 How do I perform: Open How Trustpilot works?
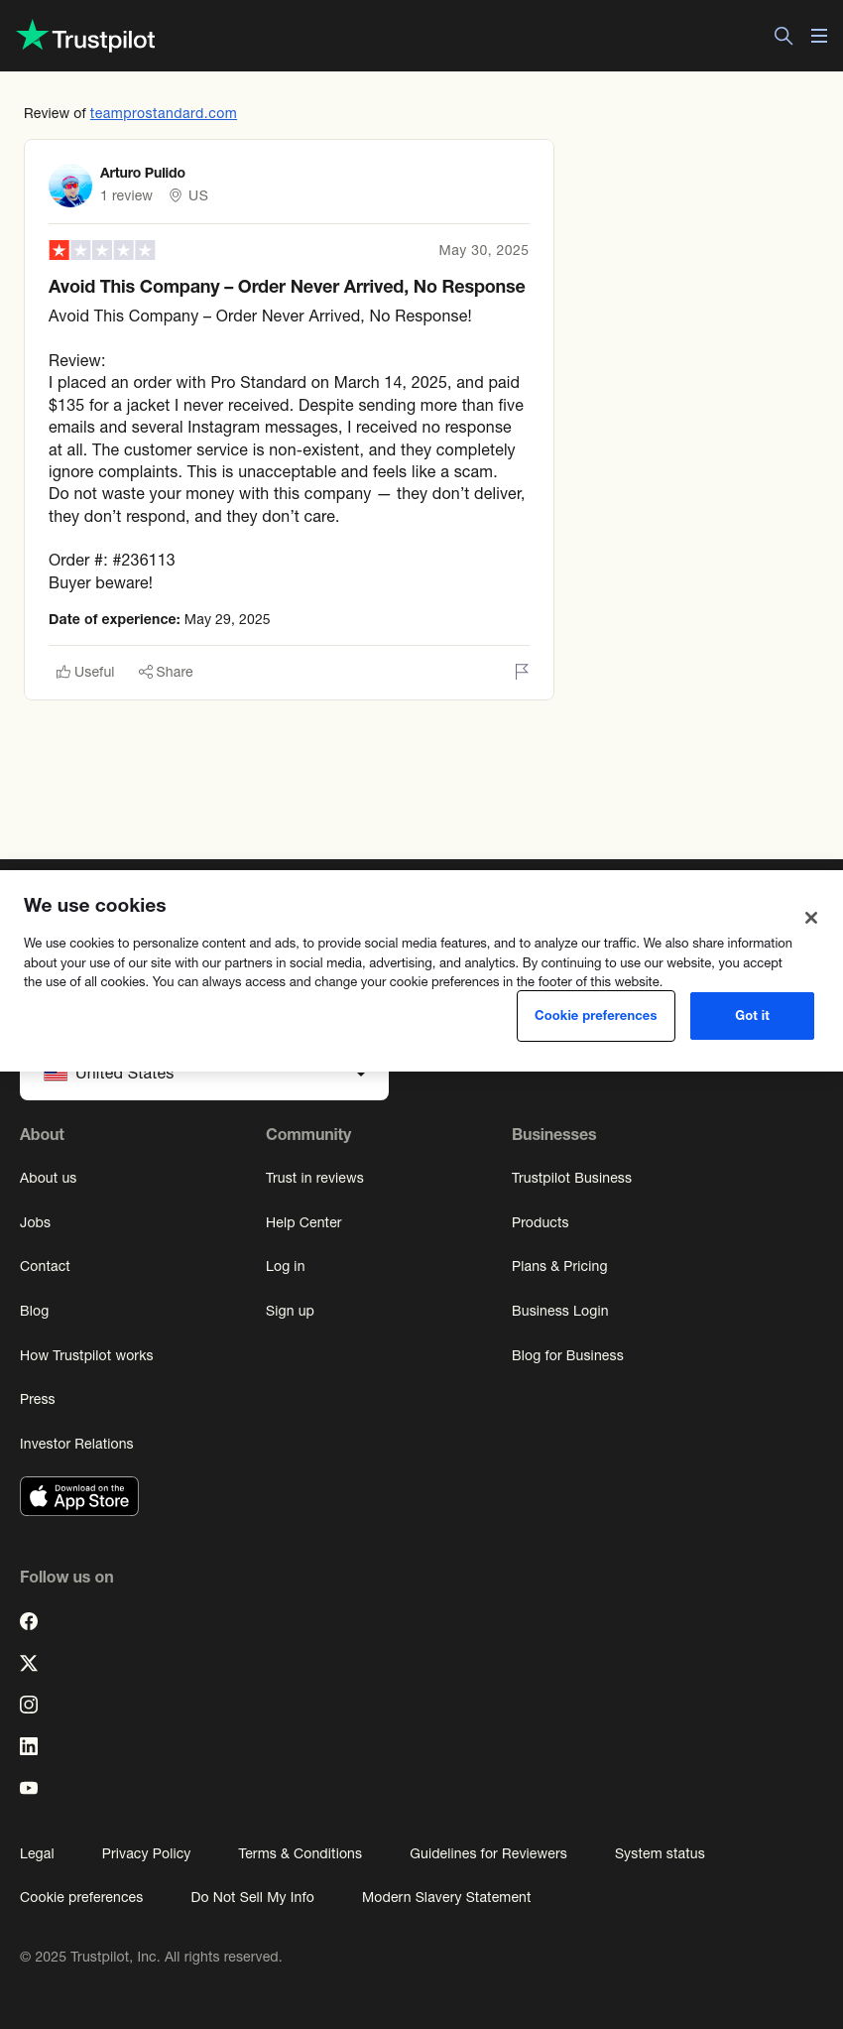[x=86, y=1355]
